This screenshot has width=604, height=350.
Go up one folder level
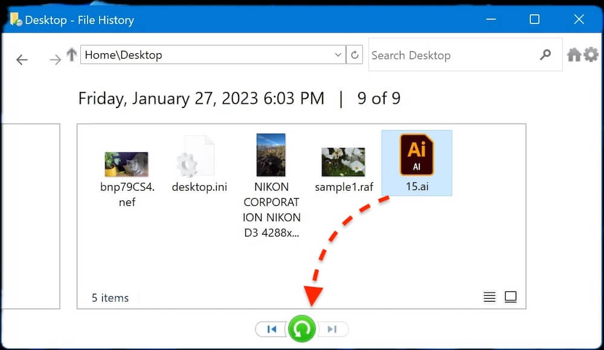point(71,55)
